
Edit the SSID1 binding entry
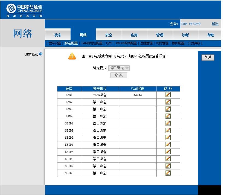tap(168, 123)
